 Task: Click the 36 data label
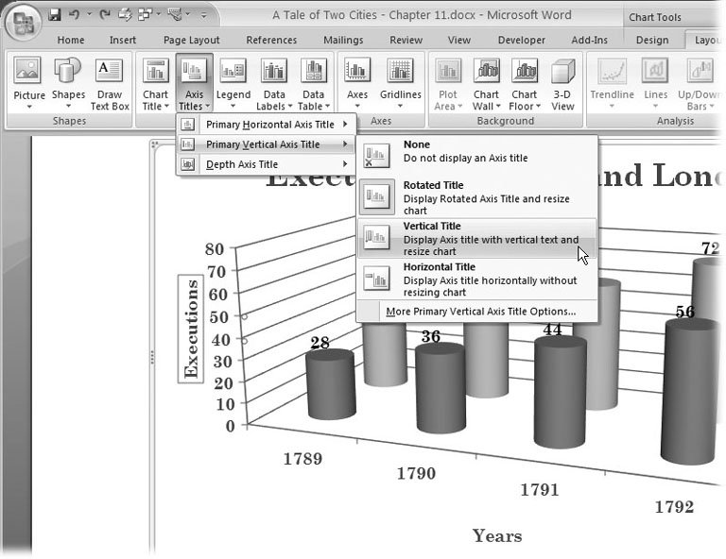tap(431, 336)
